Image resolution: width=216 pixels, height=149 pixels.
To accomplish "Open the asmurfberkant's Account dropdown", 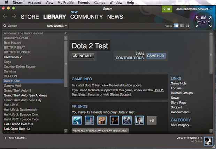I will (194, 9).
